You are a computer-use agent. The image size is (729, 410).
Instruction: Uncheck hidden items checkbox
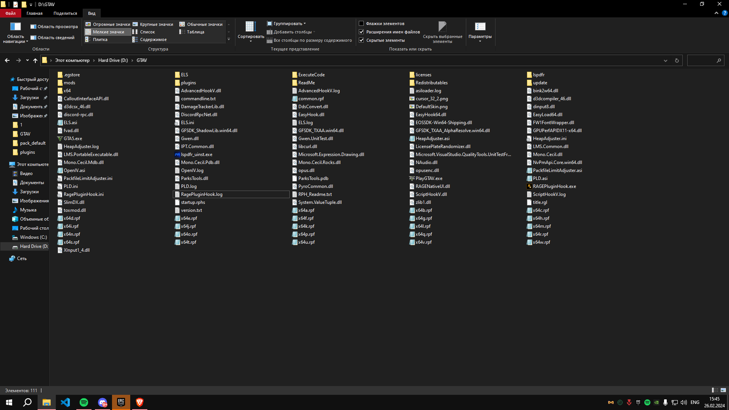(x=361, y=40)
